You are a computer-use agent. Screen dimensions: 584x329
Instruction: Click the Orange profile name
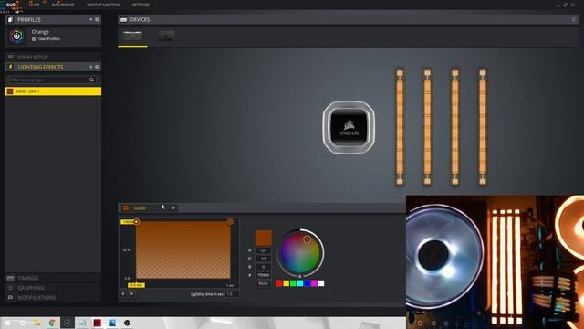[x=40, y=32]
